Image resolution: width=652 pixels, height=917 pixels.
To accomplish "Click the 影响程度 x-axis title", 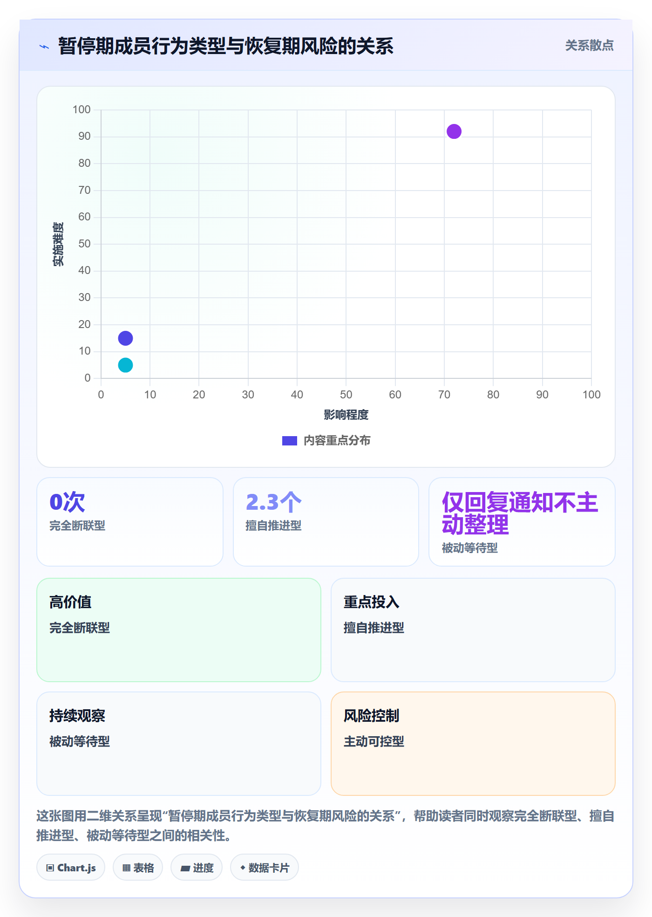I will click(x=346, y=415).
